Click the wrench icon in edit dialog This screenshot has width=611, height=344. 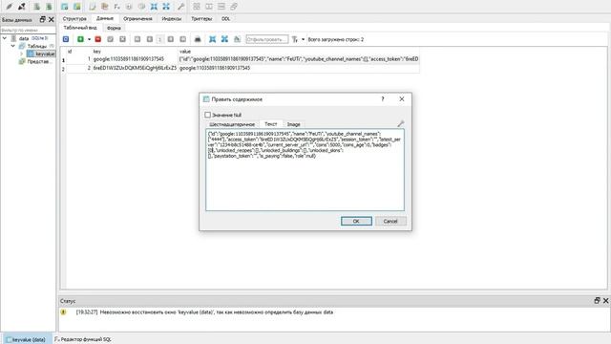tap(401, 123)
